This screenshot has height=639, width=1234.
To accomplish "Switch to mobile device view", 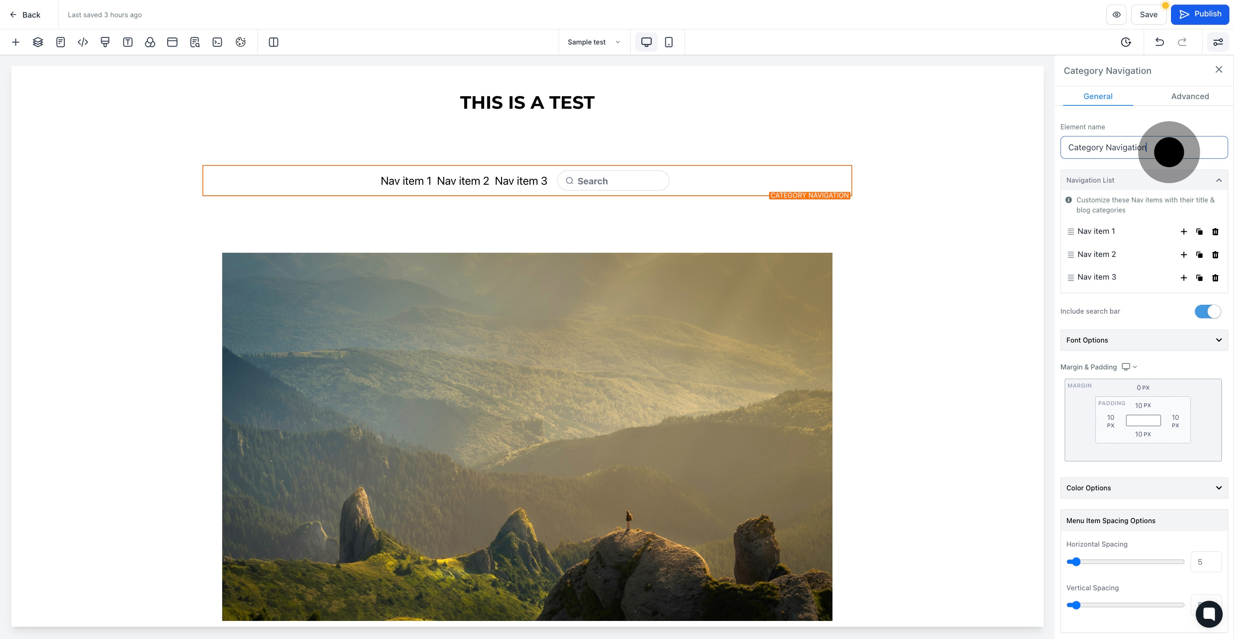I will [x=669, y=42].
